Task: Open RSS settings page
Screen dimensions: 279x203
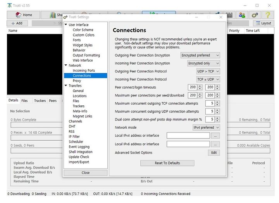Action: (72, 131)
